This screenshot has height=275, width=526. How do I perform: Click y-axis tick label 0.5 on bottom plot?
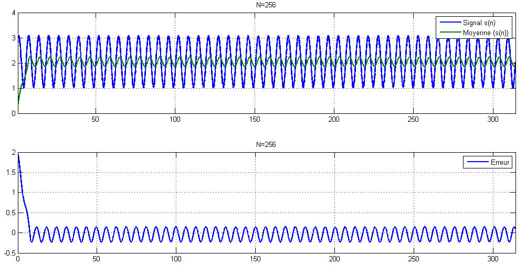click(10, 213)
